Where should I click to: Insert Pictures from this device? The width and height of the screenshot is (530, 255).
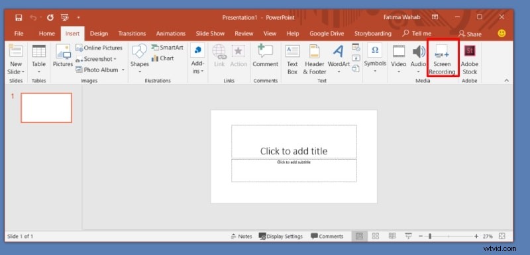coord(63,56)
